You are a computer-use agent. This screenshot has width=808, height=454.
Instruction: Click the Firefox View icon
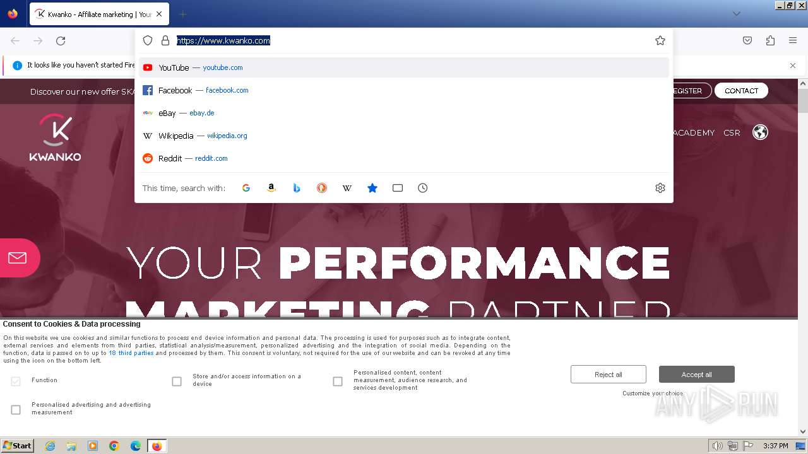pos(13,14)
